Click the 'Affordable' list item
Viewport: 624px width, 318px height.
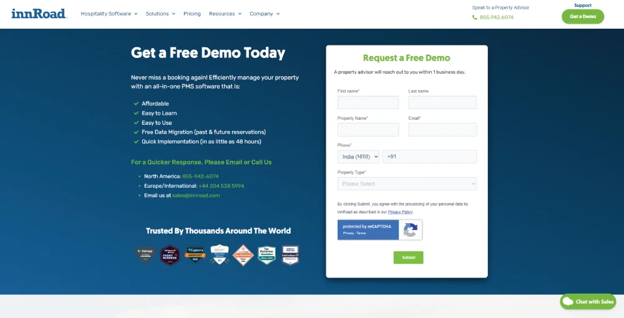coord(155,104)
